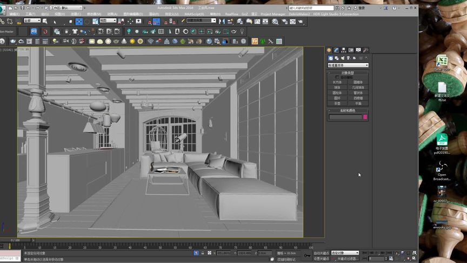Enable the AutoGrid checkbox

tap(337, 77)
